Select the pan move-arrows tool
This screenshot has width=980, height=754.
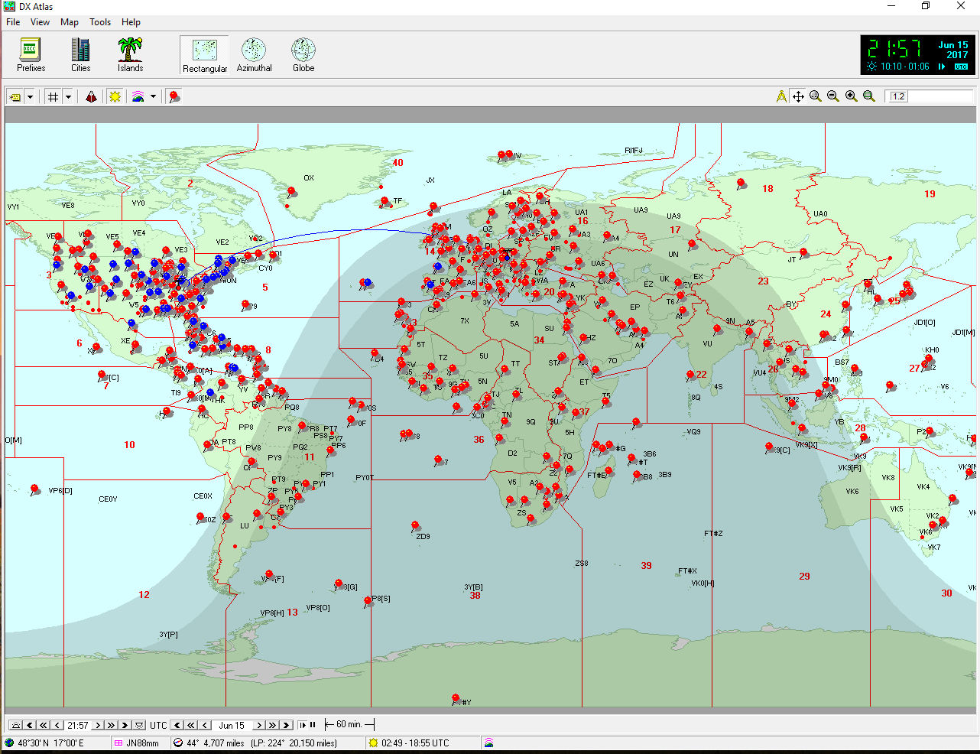click(x=798, y=96)
